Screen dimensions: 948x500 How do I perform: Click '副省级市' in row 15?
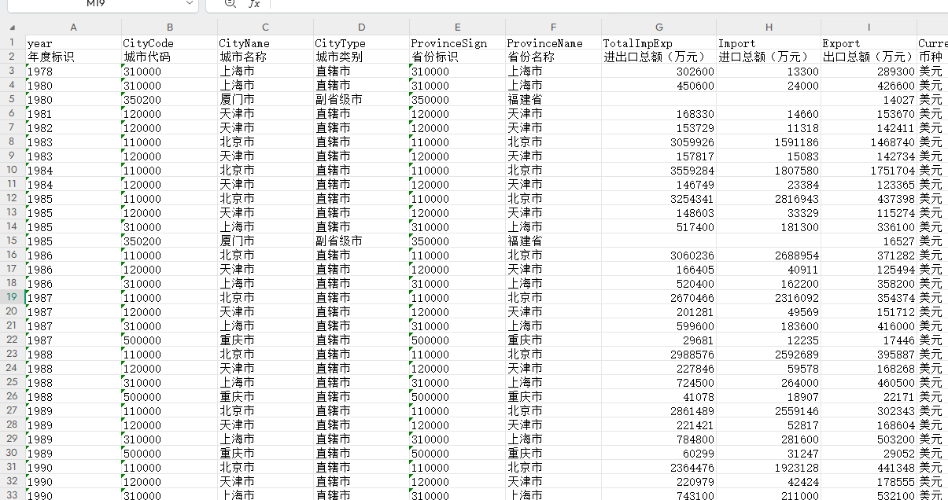[x=361, y=241]
